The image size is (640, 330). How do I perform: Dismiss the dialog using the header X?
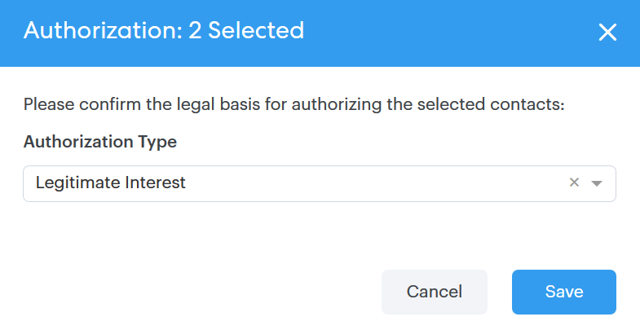pos(607,33)
